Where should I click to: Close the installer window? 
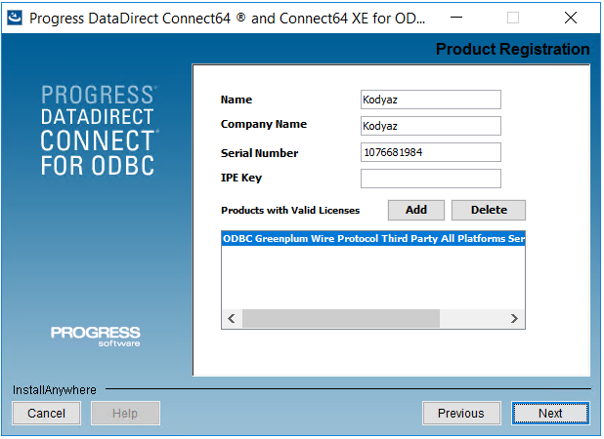click(x=571, y=18)
